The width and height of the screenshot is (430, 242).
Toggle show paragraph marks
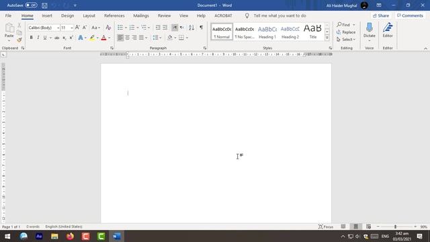[x=202, y=28]
